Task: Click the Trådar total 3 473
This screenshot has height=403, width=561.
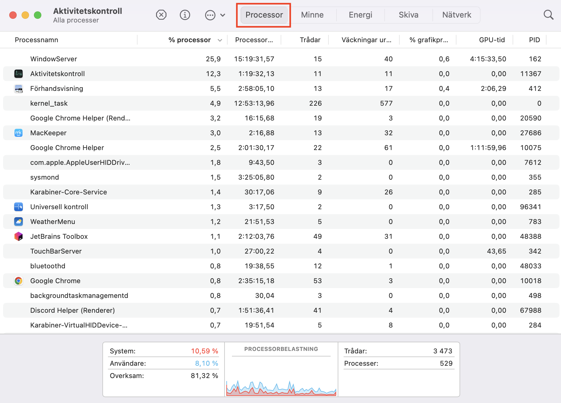Action: click(443, 351)
